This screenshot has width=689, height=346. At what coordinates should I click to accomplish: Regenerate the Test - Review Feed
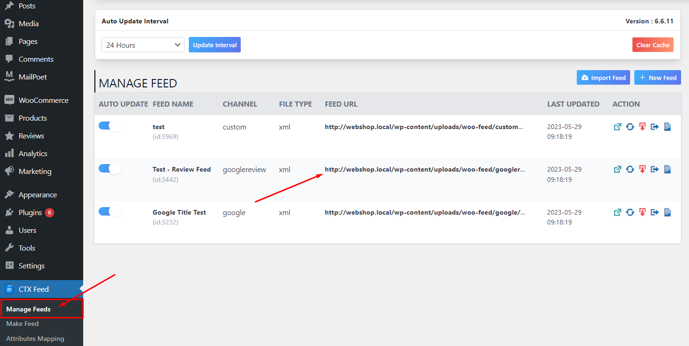coord(629,169)
